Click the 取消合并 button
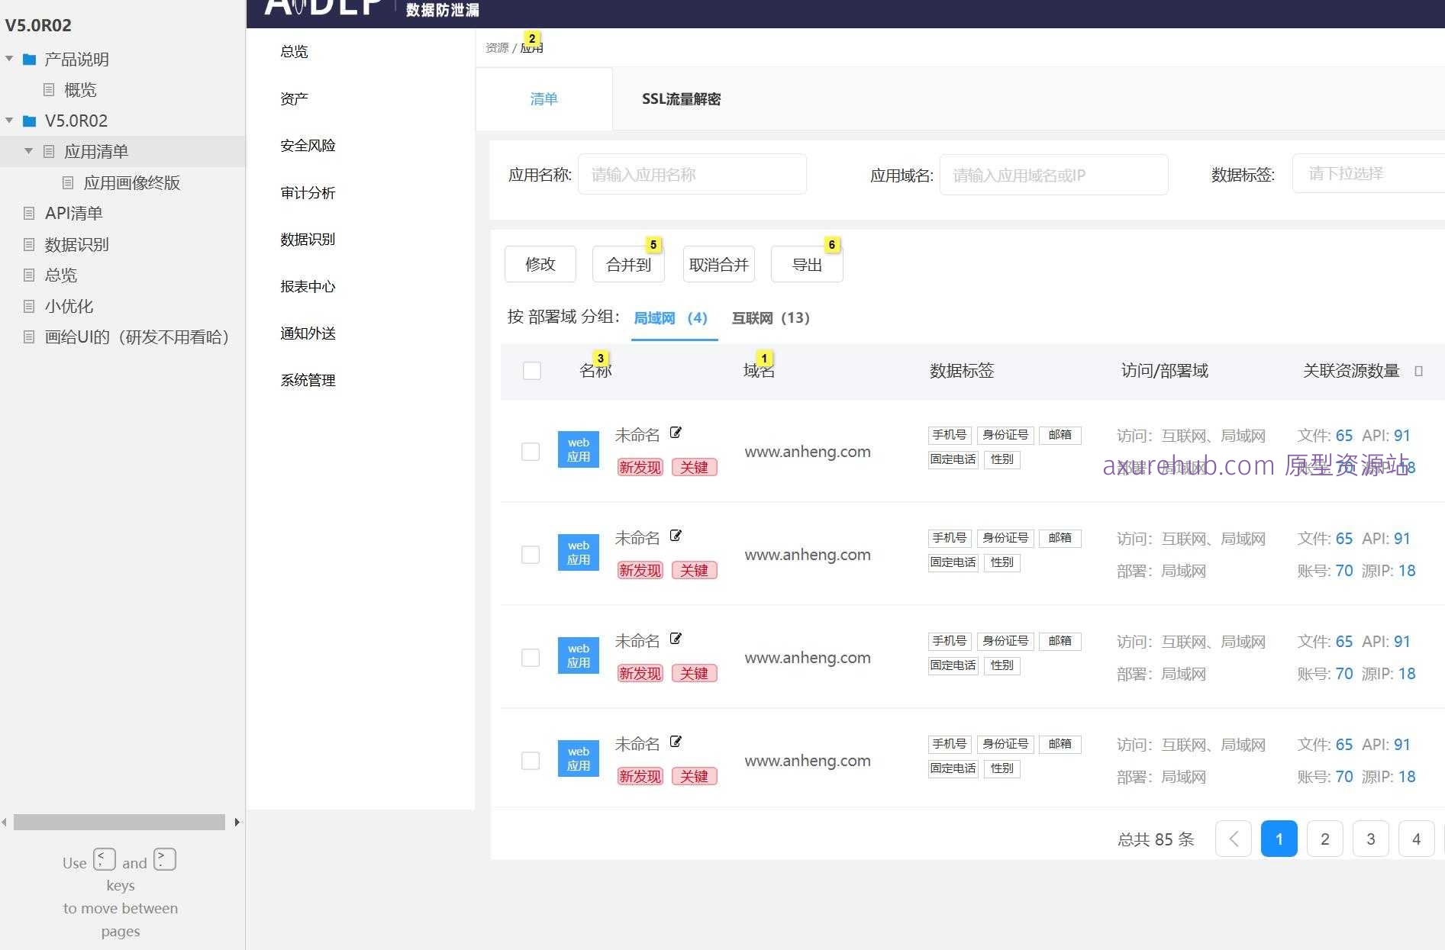Image resolution: width=1445 pixels, height=950 pixels. click(x=718, y=264)
